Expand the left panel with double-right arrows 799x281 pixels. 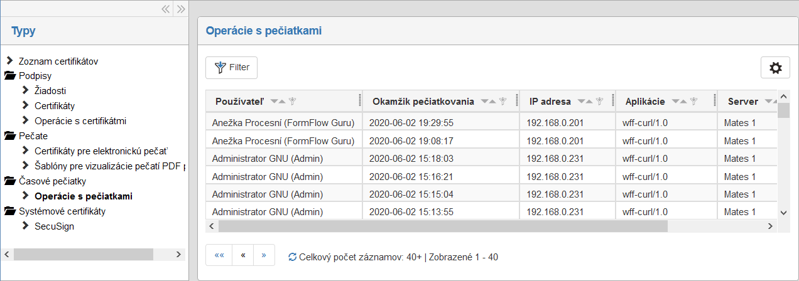181,9
